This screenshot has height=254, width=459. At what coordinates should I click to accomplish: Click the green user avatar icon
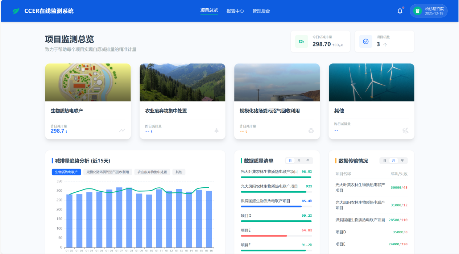click(417, 11)
